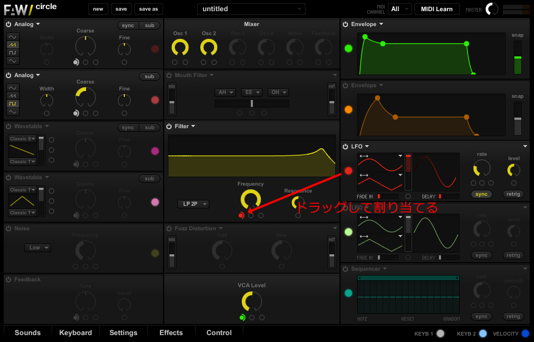Image resolution: width=534 pixels, height=342 pixels.
Task: Adjust the first Envelope snap slider
Action: [518, 57]
